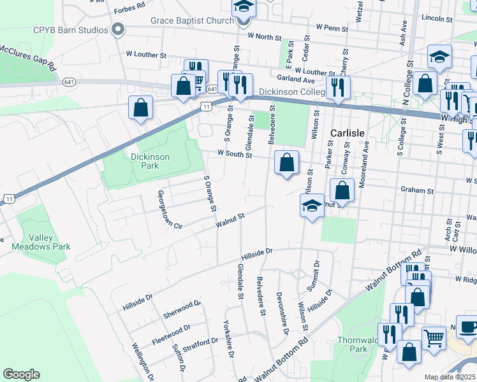Viewport: 477px width, 382px height.
Task: Click the E Park St label
Action: click(290, 55)
